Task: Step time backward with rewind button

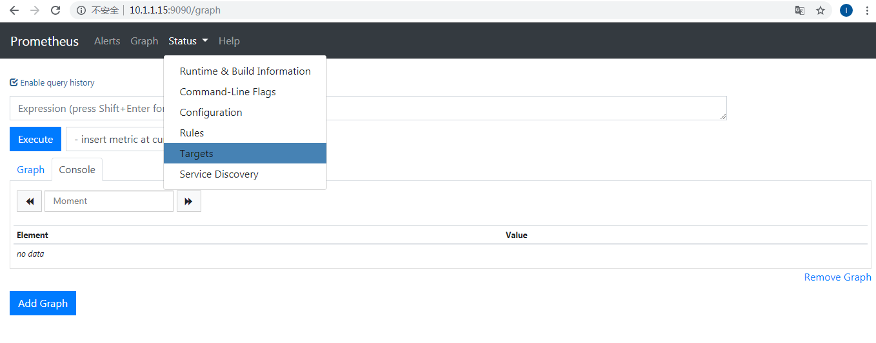Action: [30, 201]
